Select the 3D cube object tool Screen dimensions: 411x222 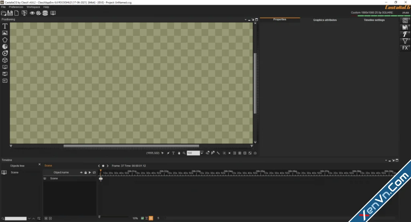(x=5, y=60)
